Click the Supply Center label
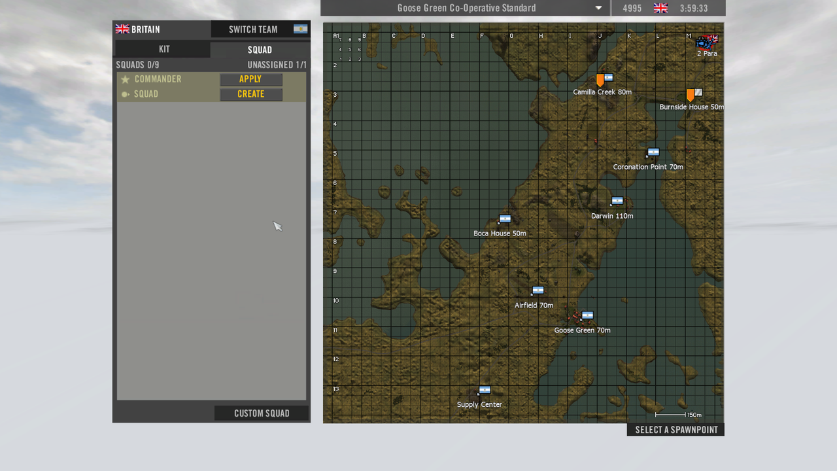This screenshot has width=837, height=471. point(479,405)
